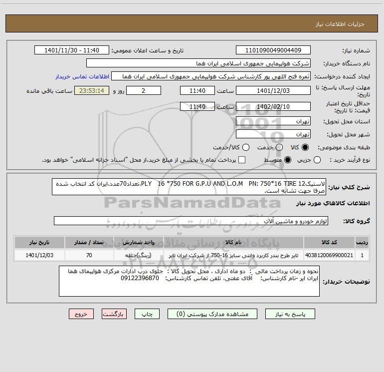Viewport: 384px width, 372px height.
Task: Click the delivery city تهران field
Action: tap(273, 134)
